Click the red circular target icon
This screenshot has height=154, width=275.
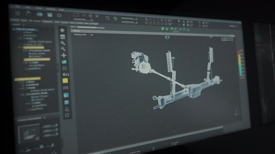coord(84,15)
